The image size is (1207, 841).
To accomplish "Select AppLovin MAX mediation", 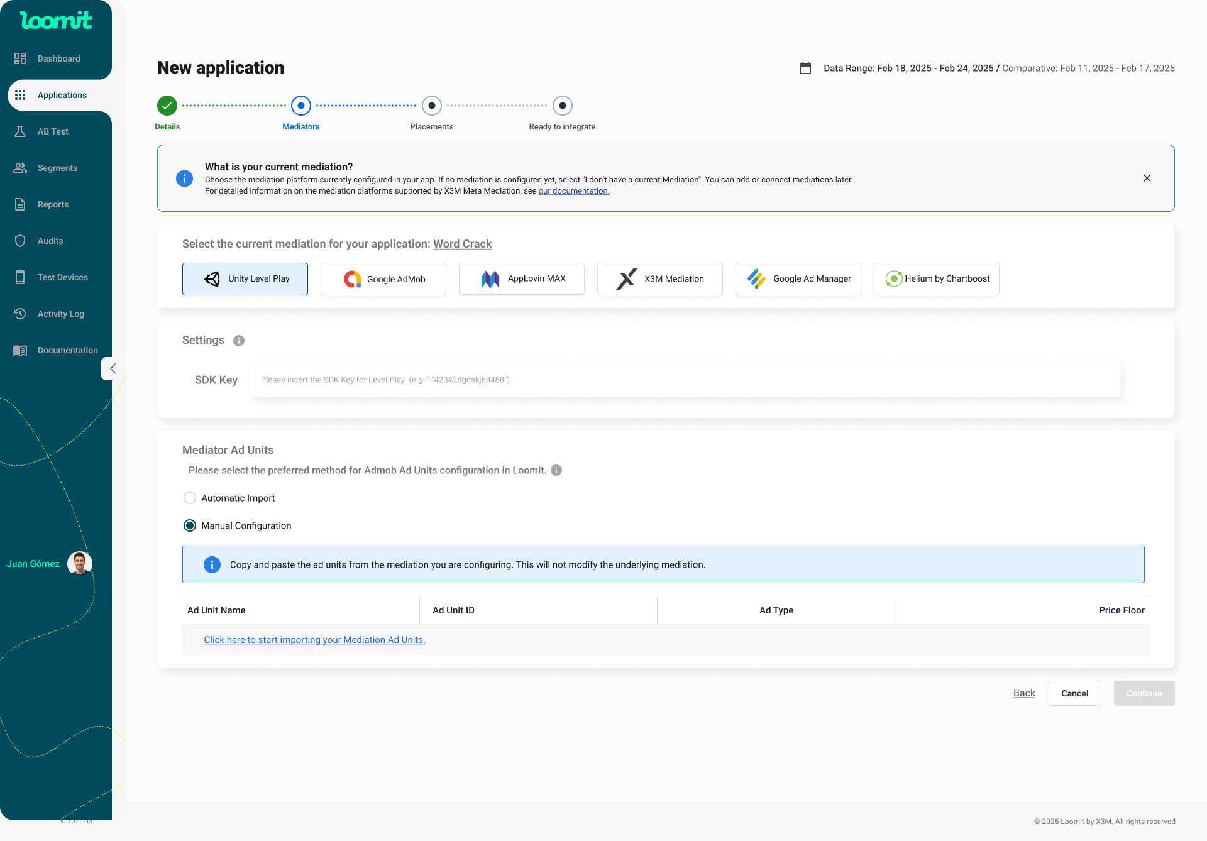I will click(522, 279).
